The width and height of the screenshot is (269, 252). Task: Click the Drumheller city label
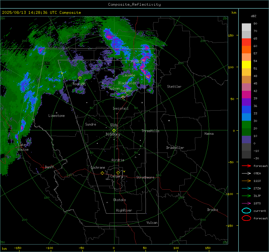[x=175, y=148]
